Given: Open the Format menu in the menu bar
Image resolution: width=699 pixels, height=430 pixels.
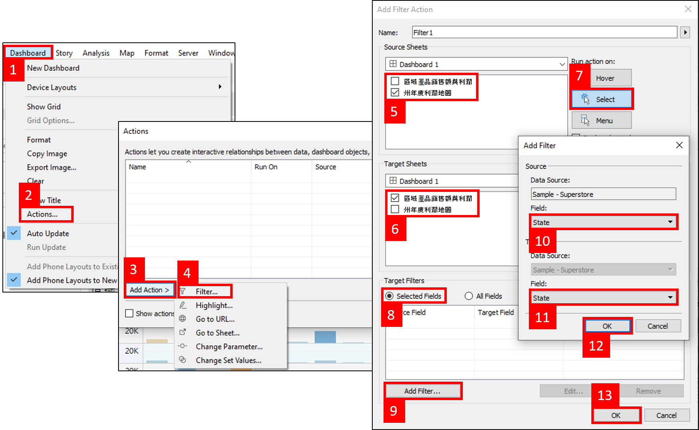Looking at the screenshot, I should [156, 53].
